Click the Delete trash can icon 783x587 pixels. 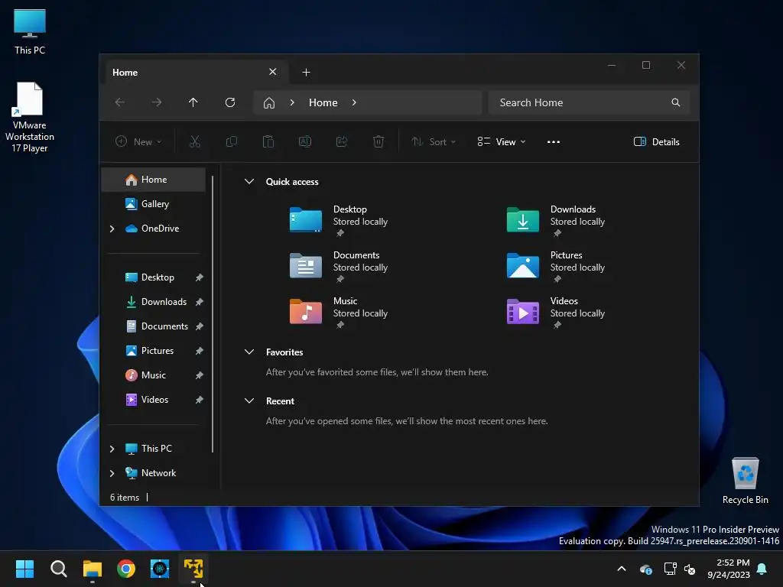379,141
